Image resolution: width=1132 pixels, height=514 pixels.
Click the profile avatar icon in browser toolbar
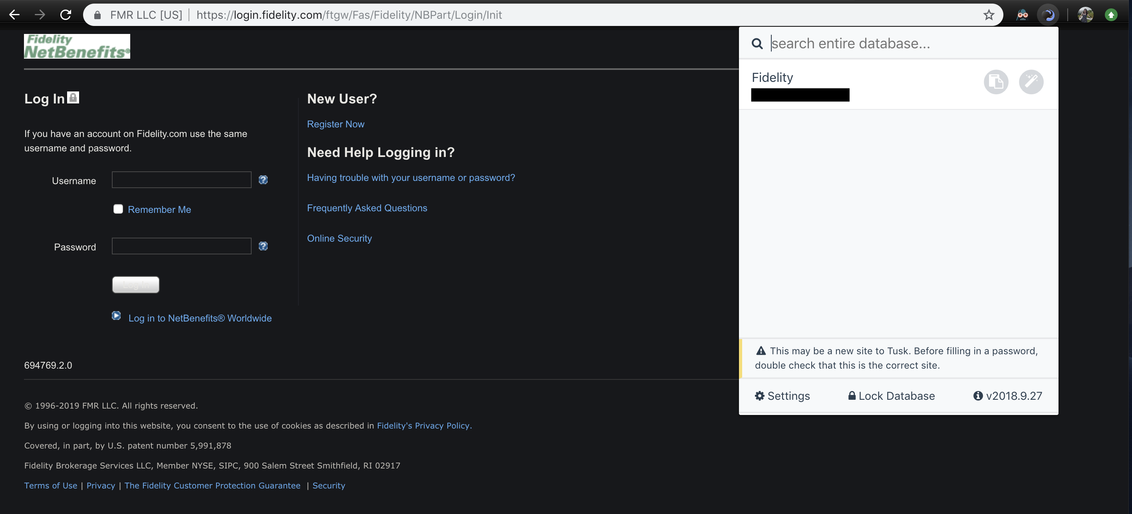tap(1084, 14)
